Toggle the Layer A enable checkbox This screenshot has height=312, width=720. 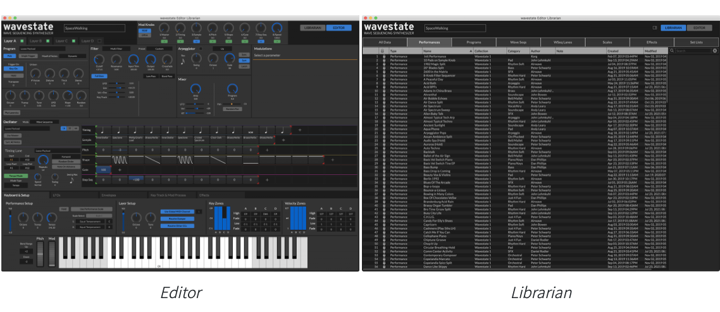coord(21,41)
